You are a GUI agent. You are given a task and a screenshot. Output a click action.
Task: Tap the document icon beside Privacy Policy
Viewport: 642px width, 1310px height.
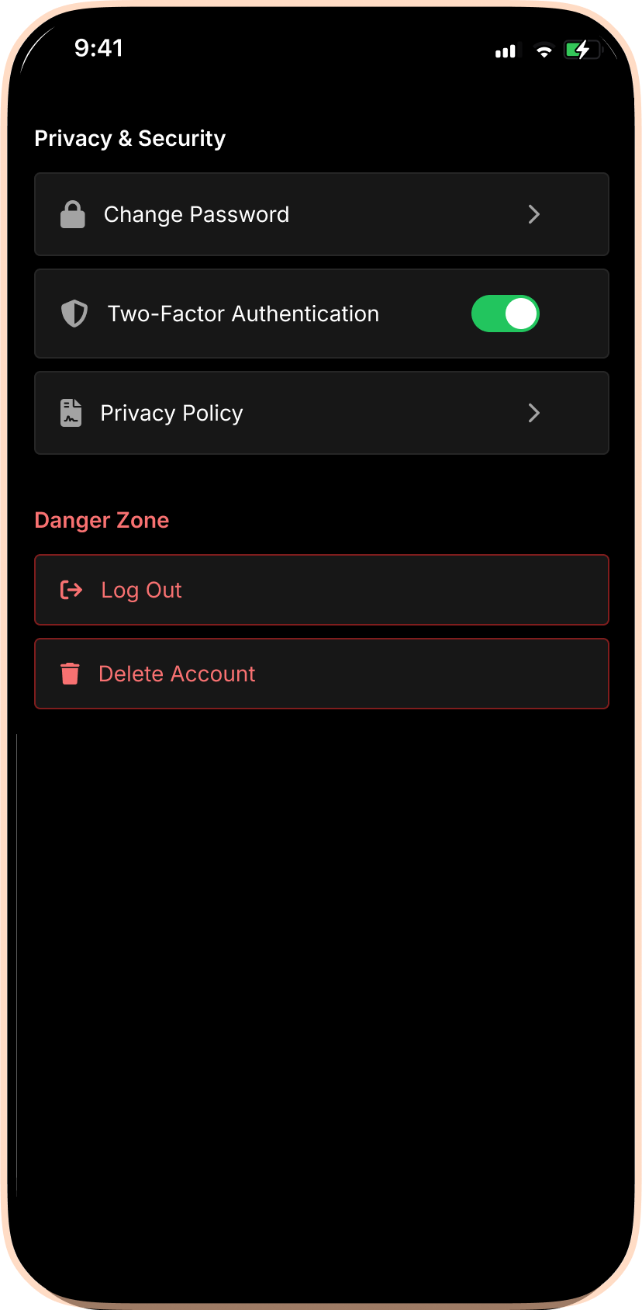(x=71, y=413)
